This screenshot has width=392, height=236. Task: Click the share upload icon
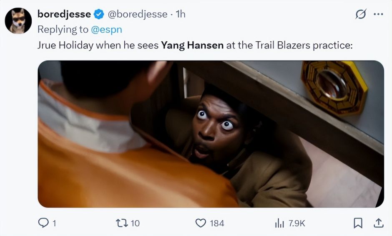pyautogui.click(x=379, y=223)
